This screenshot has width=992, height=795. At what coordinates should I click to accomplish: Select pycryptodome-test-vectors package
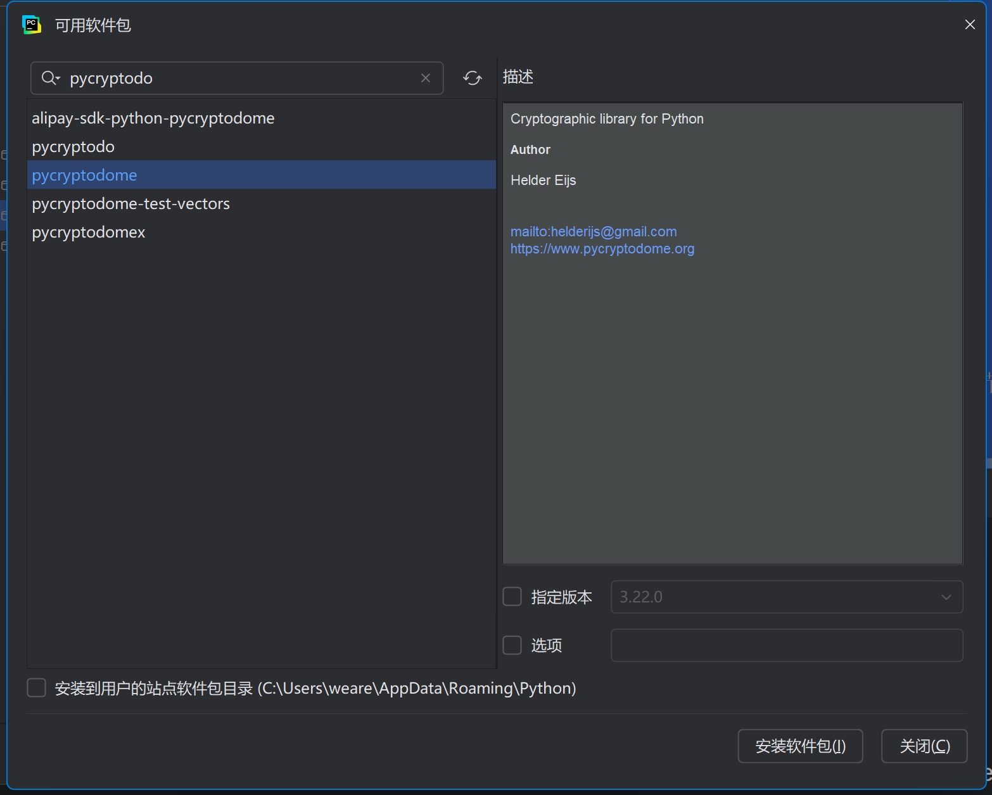click(x=261, y=203)
